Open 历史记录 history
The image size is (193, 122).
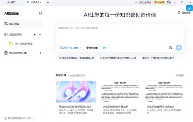(x=184, y=13)
